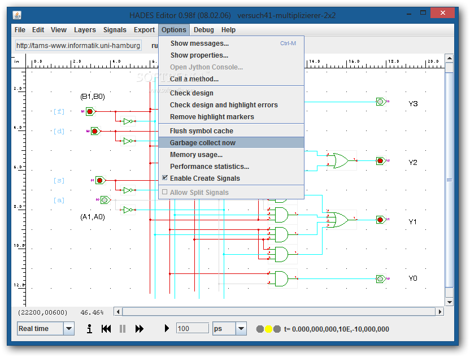The image size is (470, 357).
Task: Open the Help menu
Action: [228, 30]
